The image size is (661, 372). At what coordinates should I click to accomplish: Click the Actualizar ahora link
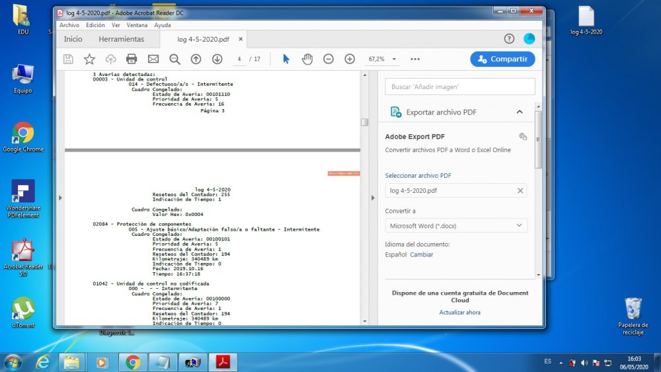click(459, 312)
